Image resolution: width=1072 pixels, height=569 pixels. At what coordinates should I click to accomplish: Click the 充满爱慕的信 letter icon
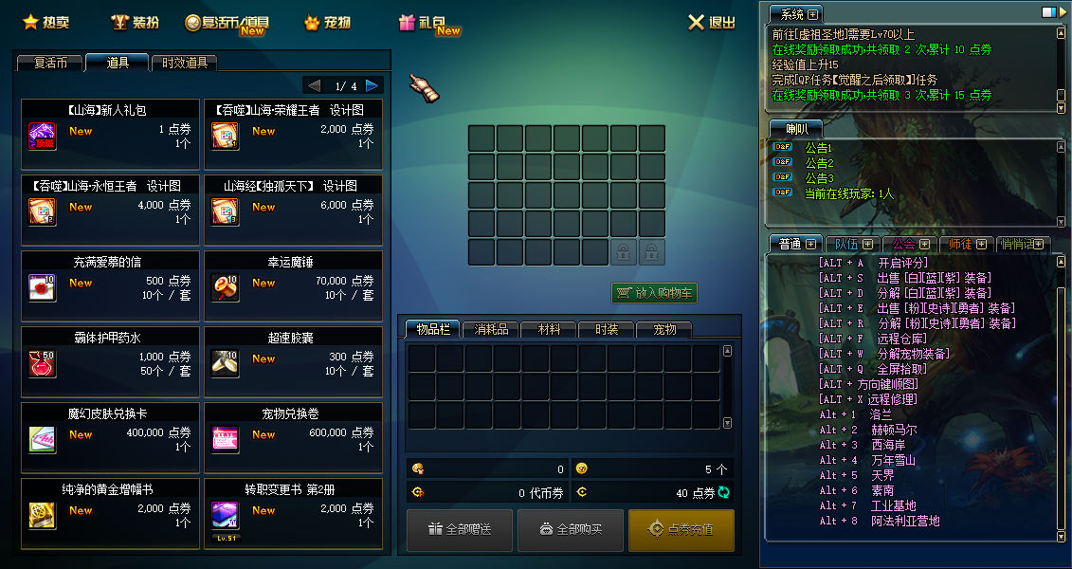point(42,288)
